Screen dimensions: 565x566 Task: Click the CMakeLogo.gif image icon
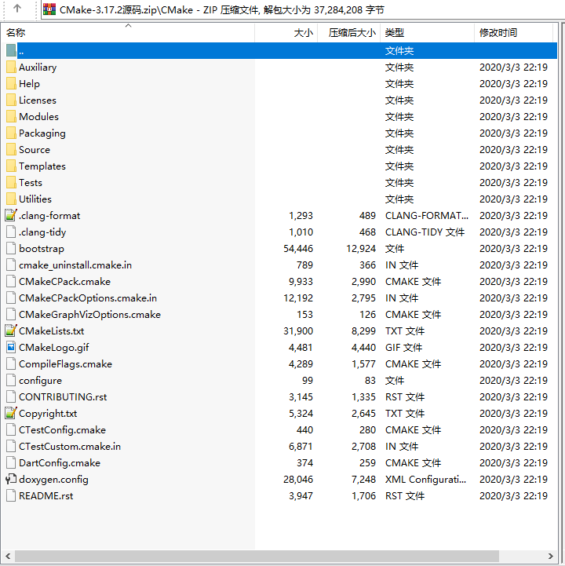coord(11,347)
